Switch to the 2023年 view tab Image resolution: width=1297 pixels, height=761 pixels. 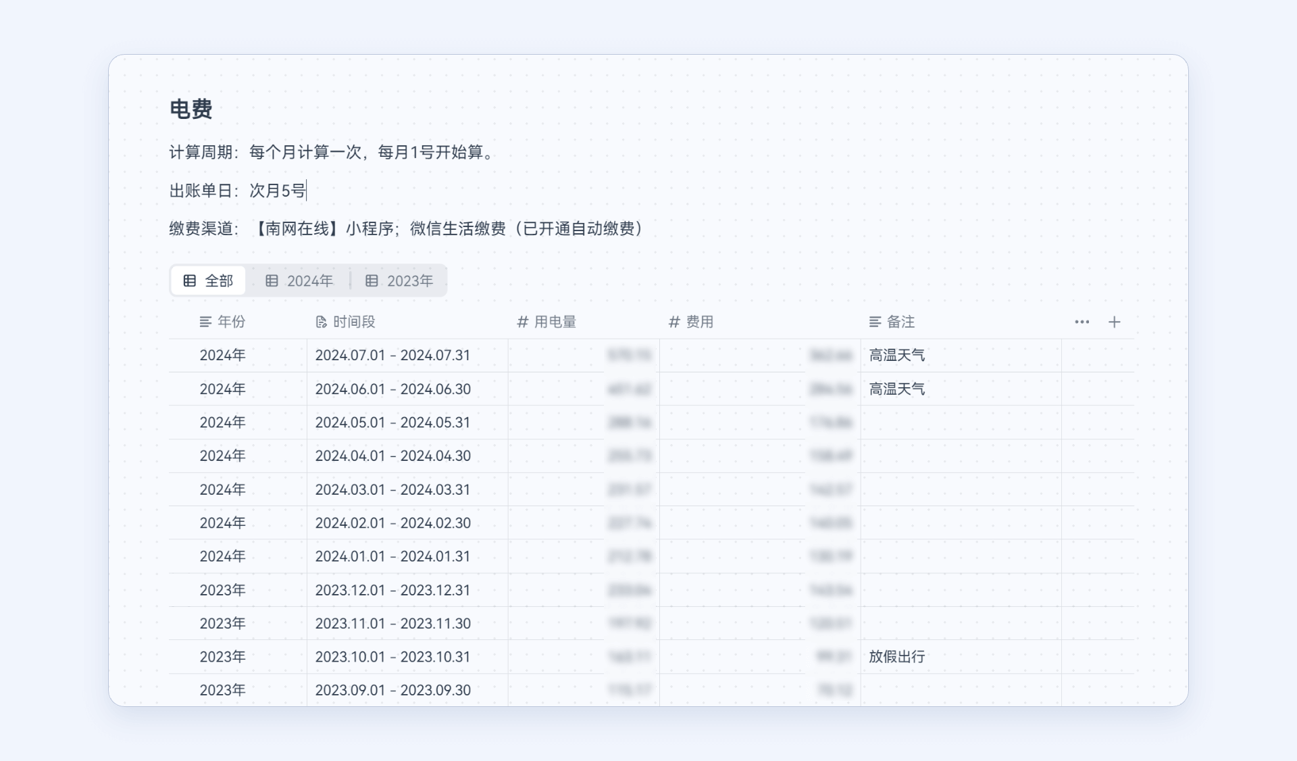click(x=399, y=280)
